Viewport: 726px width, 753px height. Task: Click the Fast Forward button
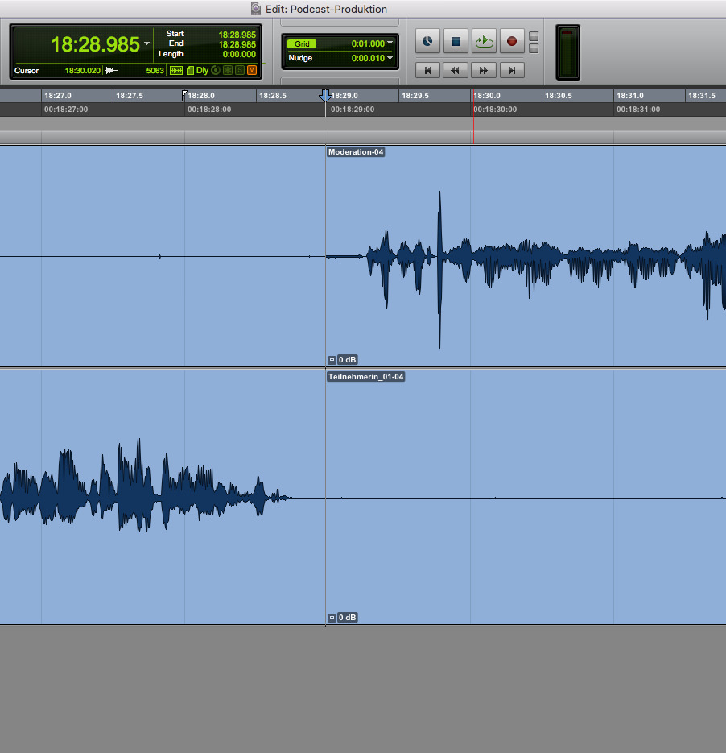pos(483,71)
